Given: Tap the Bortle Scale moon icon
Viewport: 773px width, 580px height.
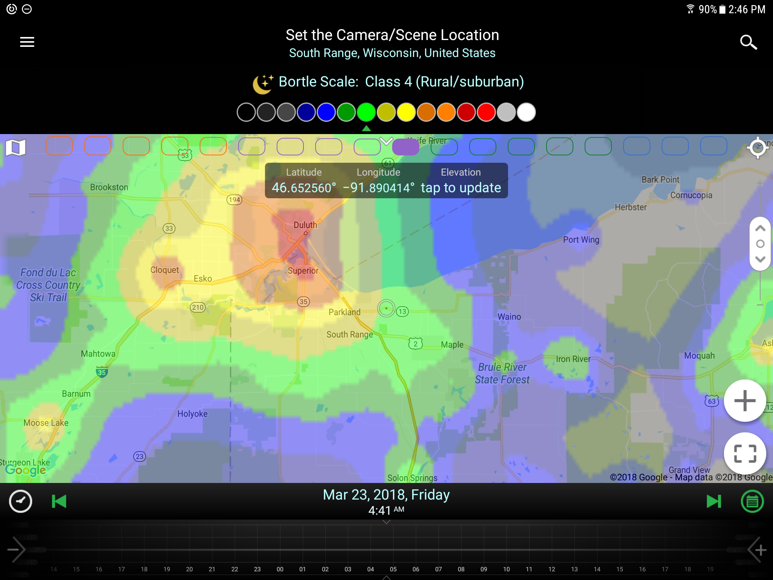Looking at the screenshot, I should pyautogui.click(x=263, y=83).
